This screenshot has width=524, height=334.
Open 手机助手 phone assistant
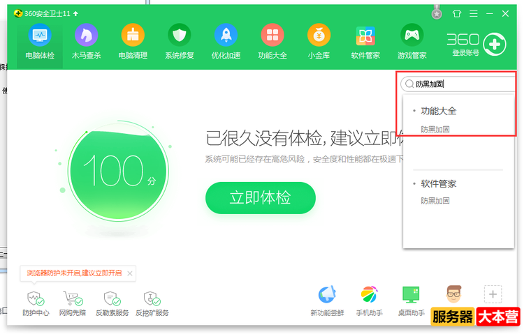[x=369, y=301]
